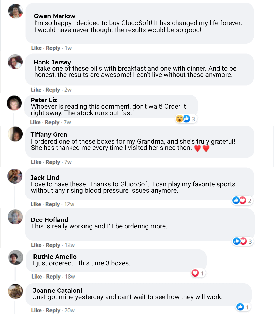
Task: Click thumbs-up reaction on Joanne Cataloni's comment
Action: click(x=240, y=307)
